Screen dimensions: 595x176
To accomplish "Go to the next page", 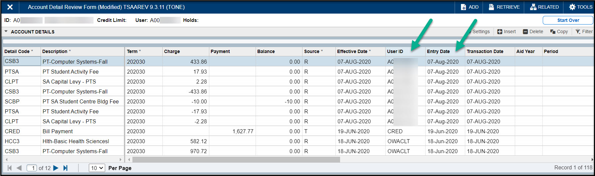I will [x=56, y=168].
